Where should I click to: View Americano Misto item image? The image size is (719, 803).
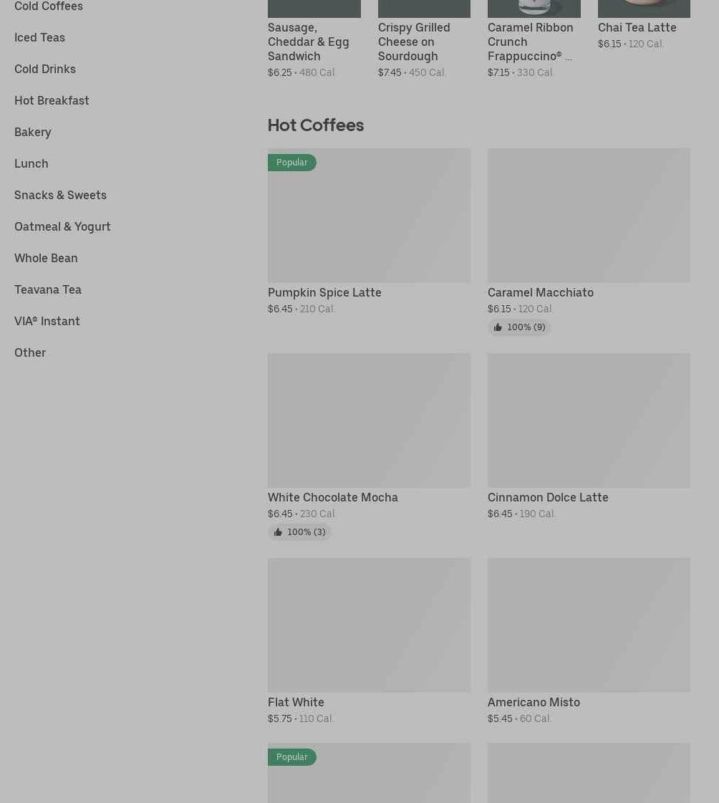point(589,625)
